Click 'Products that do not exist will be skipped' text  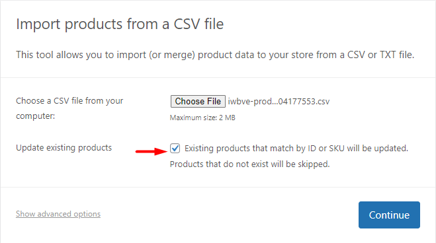pyautogui.click(x=249, y=164)
